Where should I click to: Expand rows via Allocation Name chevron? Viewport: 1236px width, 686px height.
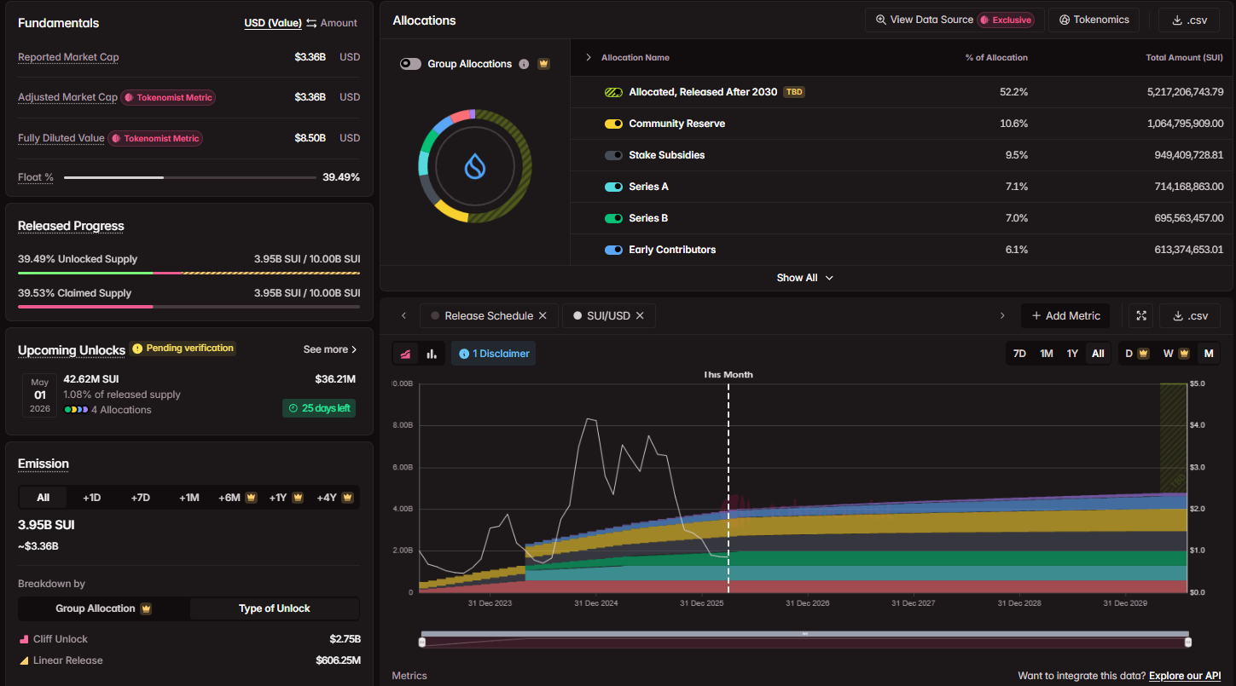pos(588,58)
